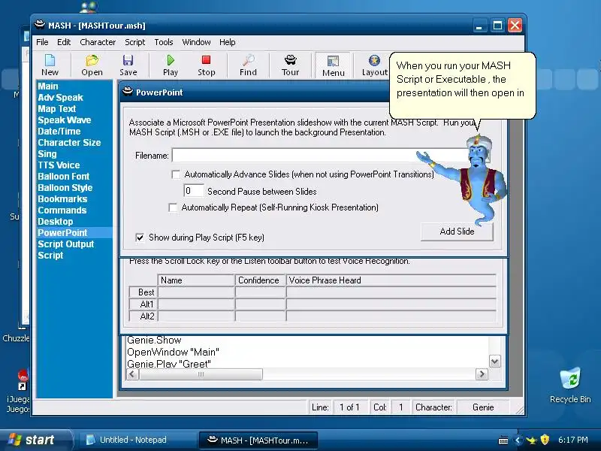Click the New toolbar icon
601x451 pixels.
coord(50,65)
